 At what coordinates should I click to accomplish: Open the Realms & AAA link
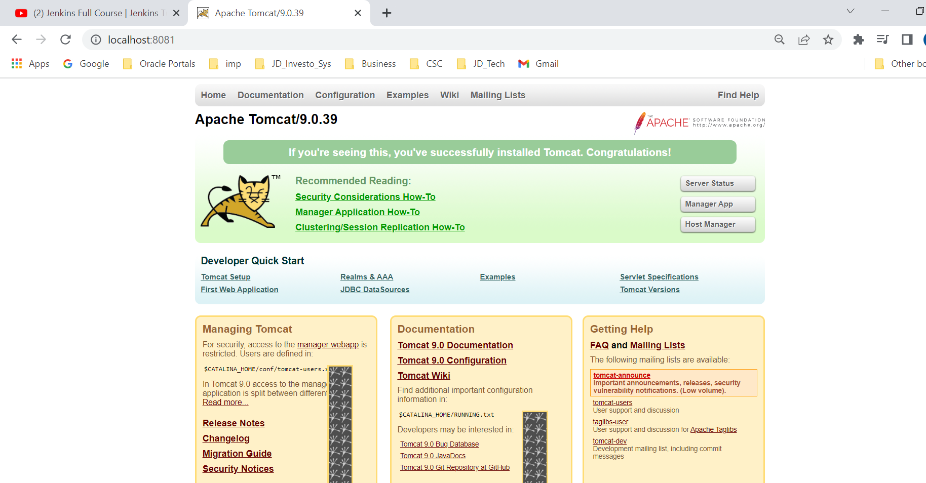[x=367, y=277]
